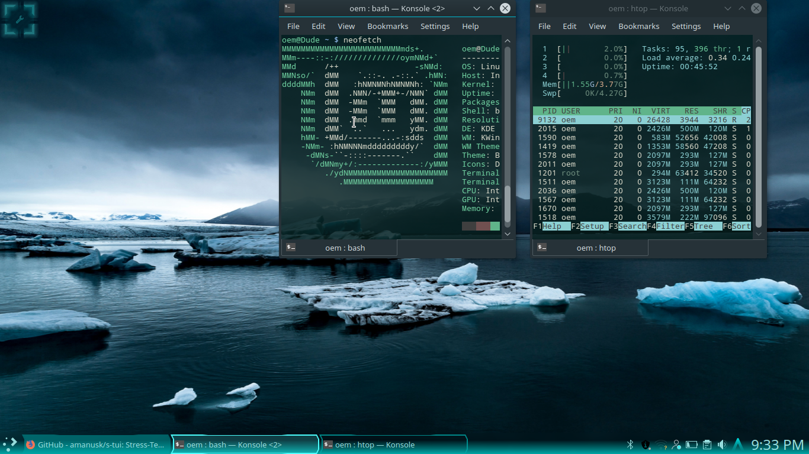
Task: Click the 9:33 PM clock
Action: (x=778, y=445)
